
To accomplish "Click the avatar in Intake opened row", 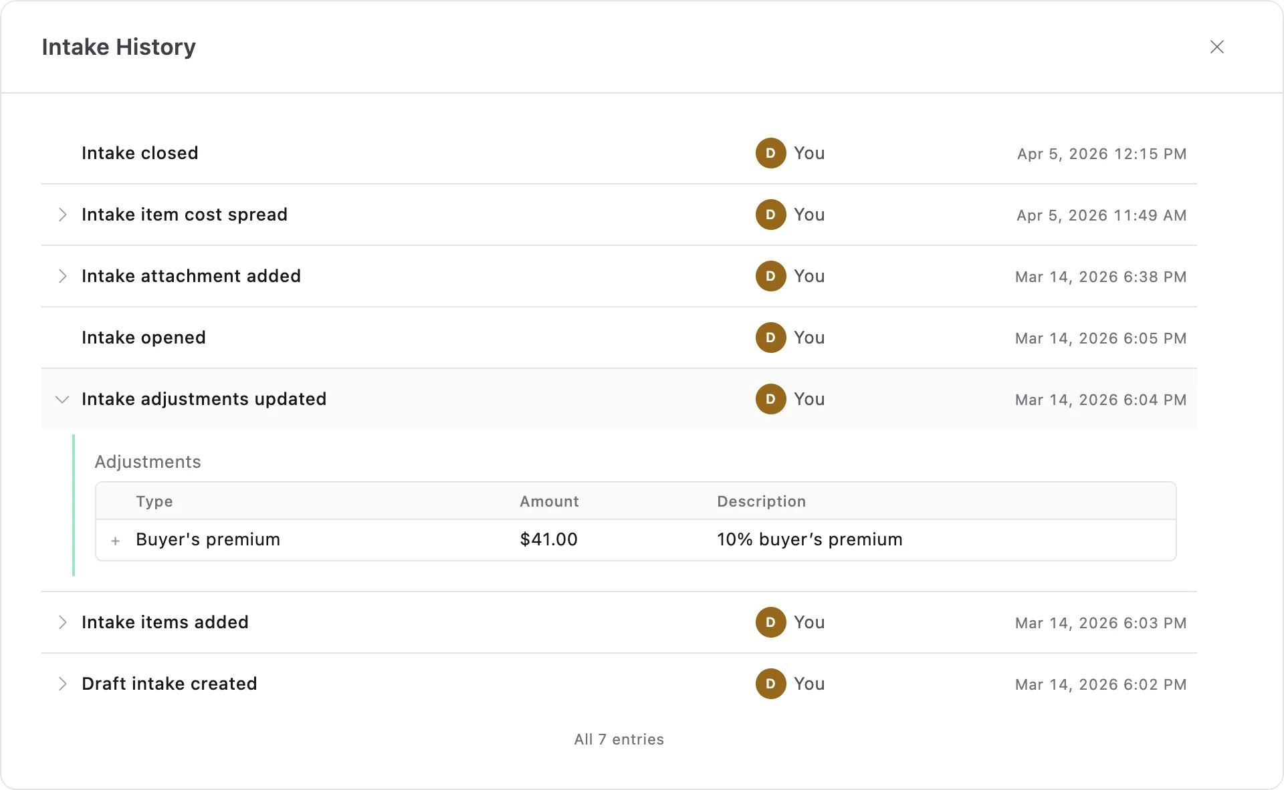I will 770,338.
